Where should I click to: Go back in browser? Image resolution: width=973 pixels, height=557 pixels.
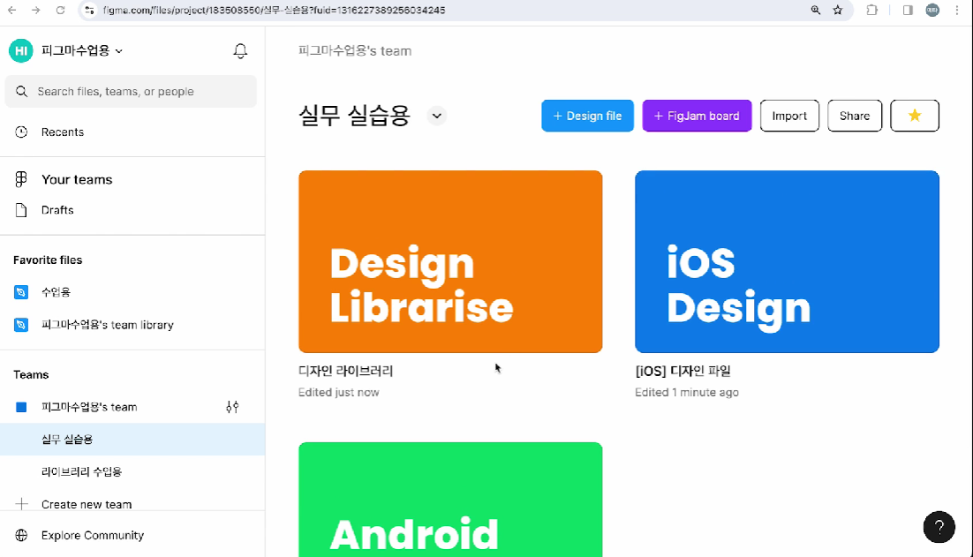11,10
